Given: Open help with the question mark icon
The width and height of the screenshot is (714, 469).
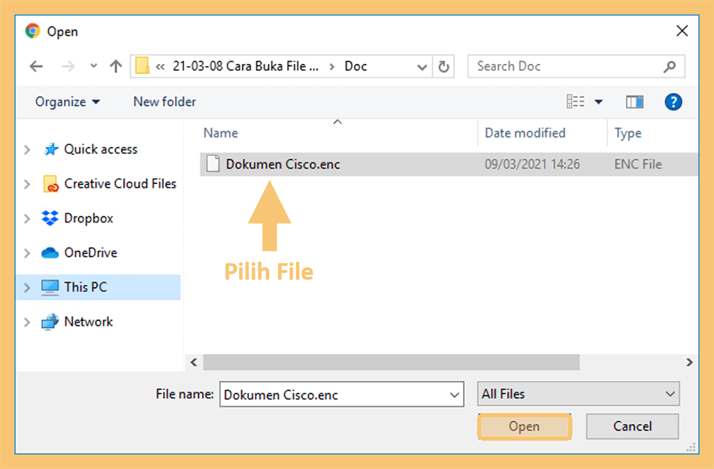Looking at the screenshot, I should click(x=673, y=102).
